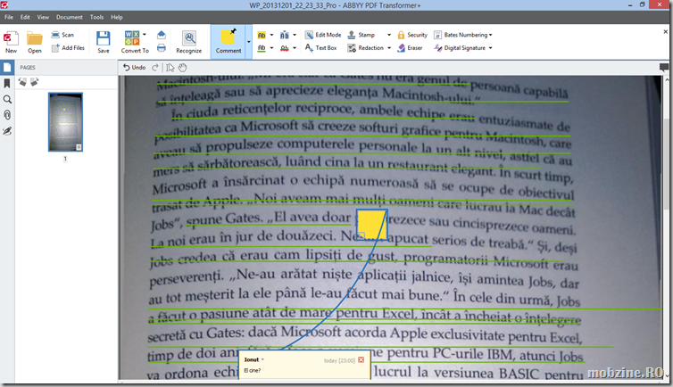Select the Hand pan tool

(x=182, y=67)
